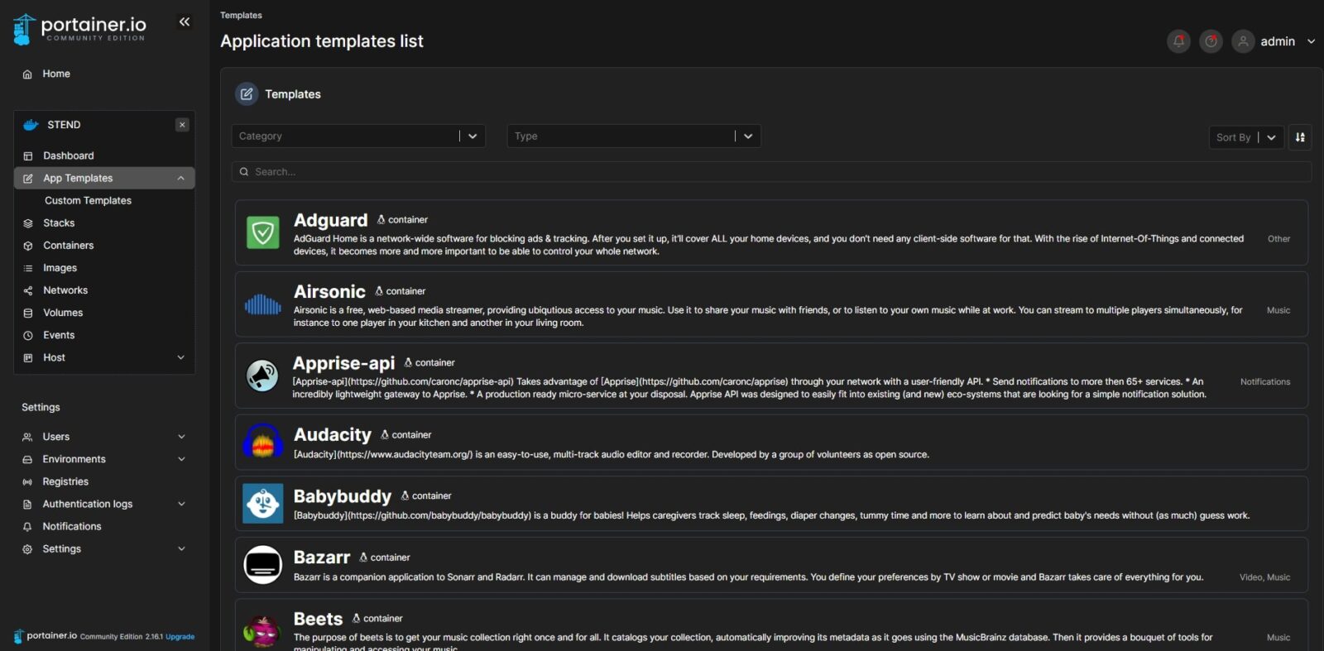Click the Templates breadcrumb text
The height and width of the screenshot is (651, 1324).
tap(241, 16)
